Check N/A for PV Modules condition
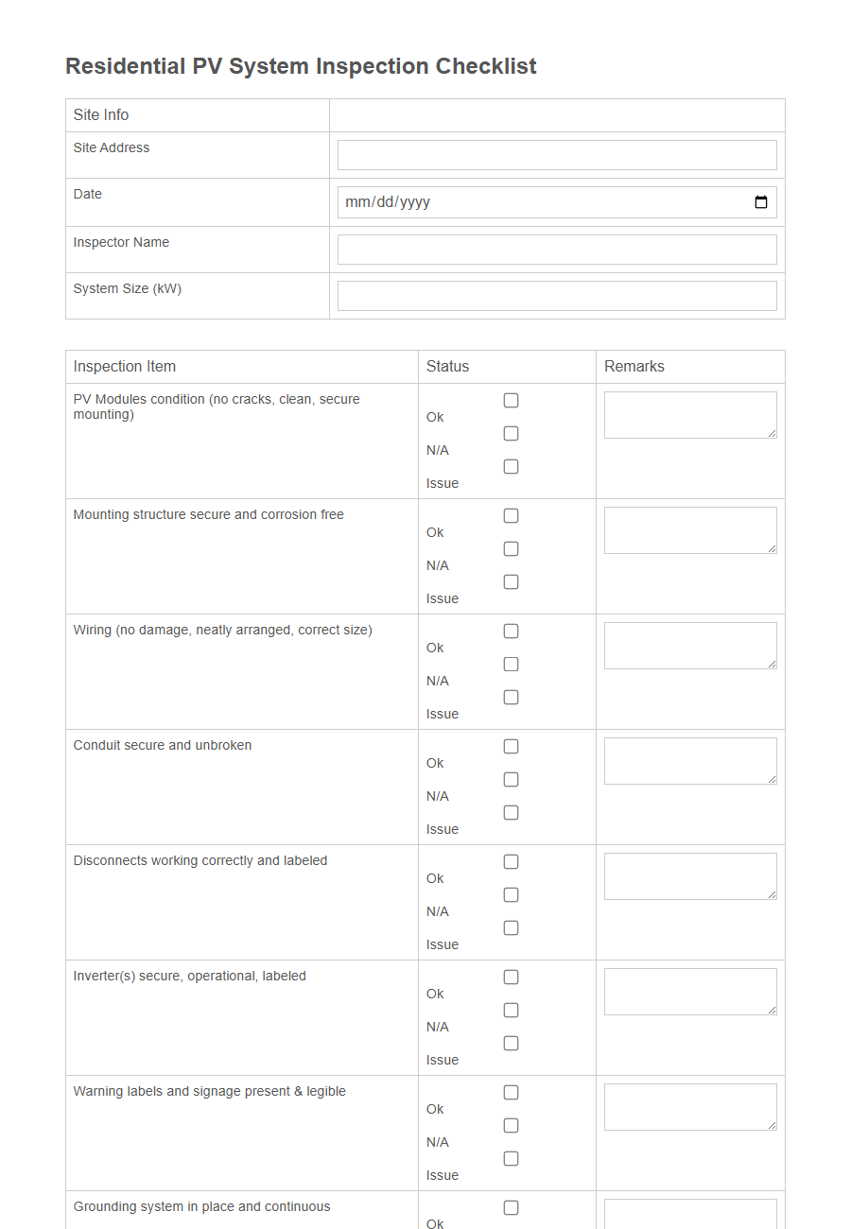851x1229 pixels. click(511, 433)
